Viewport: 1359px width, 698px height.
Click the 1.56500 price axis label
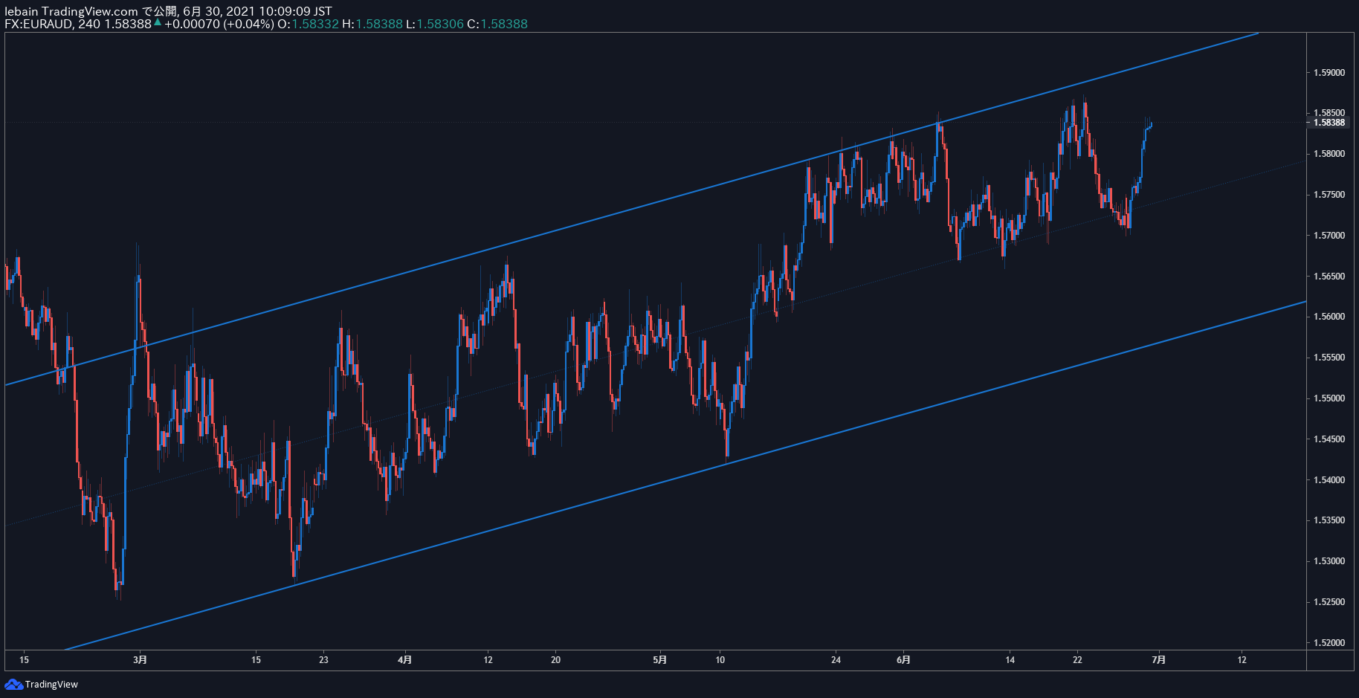click(x=1329, y=277)
